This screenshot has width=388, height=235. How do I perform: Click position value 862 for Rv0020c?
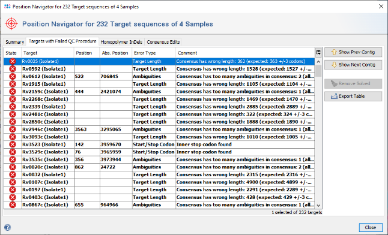click(79, 167)
